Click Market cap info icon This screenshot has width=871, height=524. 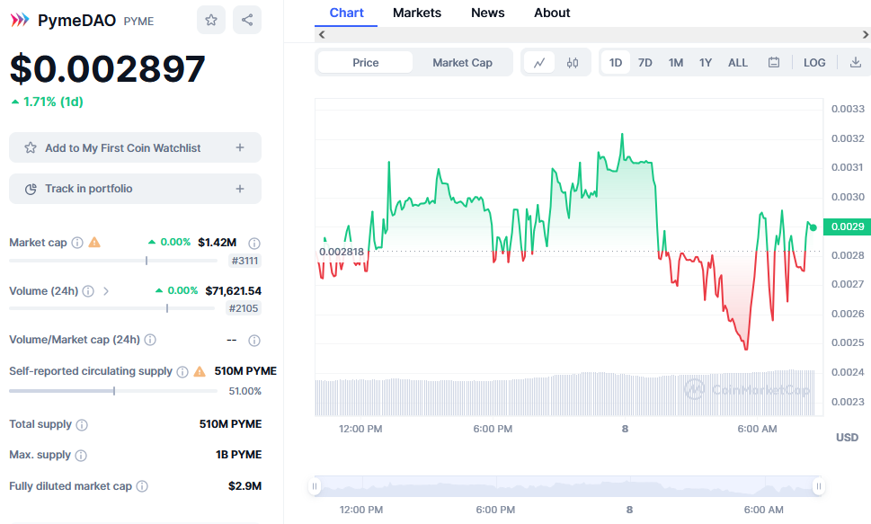(x=78, y=243)
